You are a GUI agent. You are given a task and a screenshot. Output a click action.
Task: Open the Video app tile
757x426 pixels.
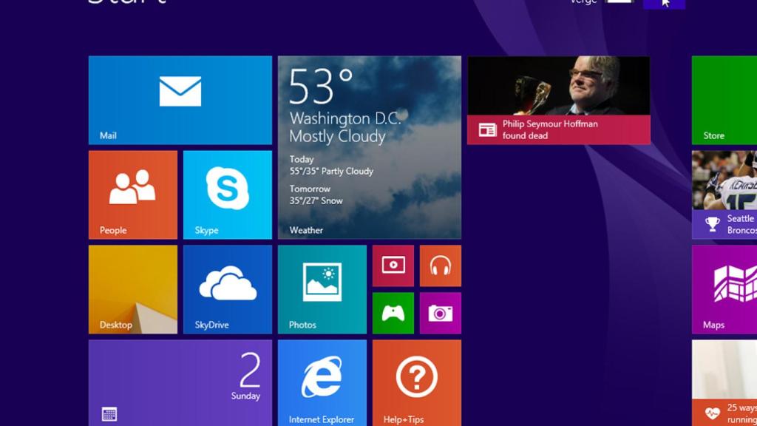pos(394,265)
